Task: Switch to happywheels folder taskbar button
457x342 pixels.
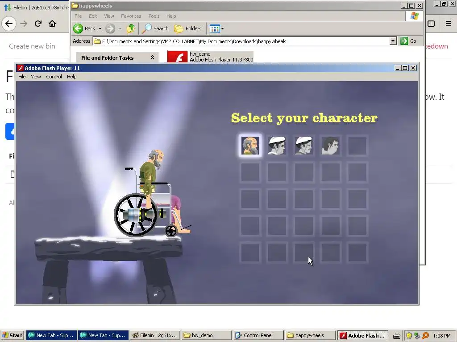Action: [x=310, y=335]
